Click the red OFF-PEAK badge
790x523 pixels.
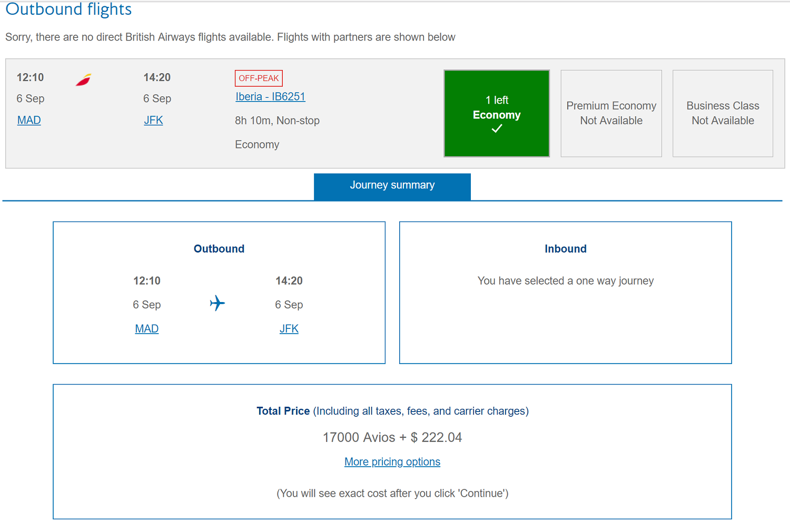tap(259, 78)
